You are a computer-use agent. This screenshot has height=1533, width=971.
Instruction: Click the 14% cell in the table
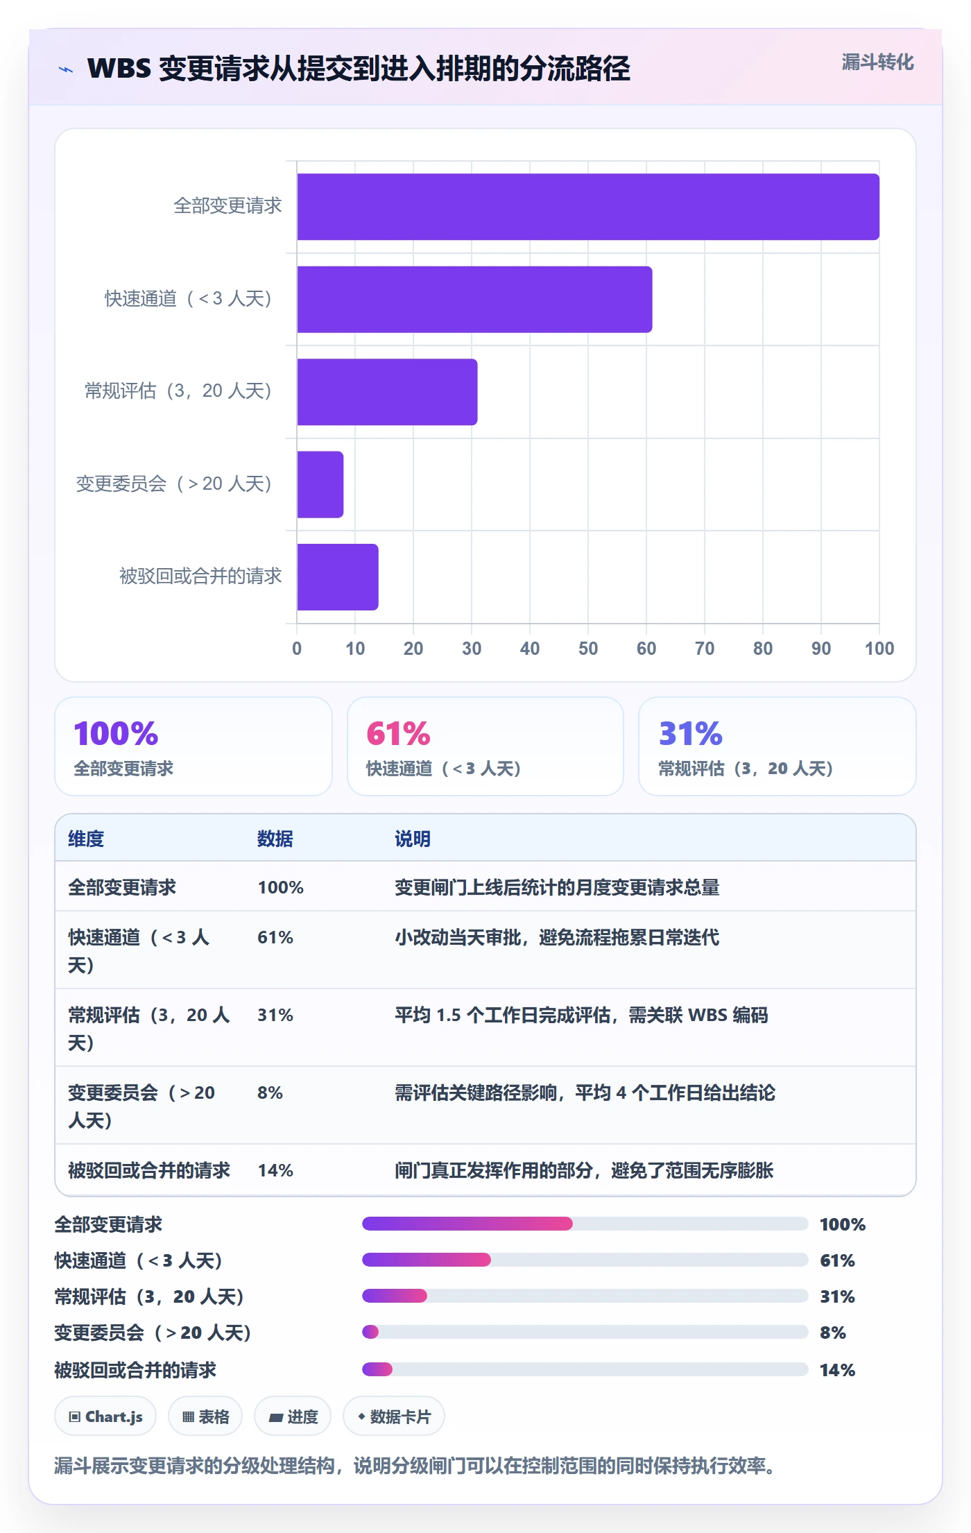point(275,1170)
